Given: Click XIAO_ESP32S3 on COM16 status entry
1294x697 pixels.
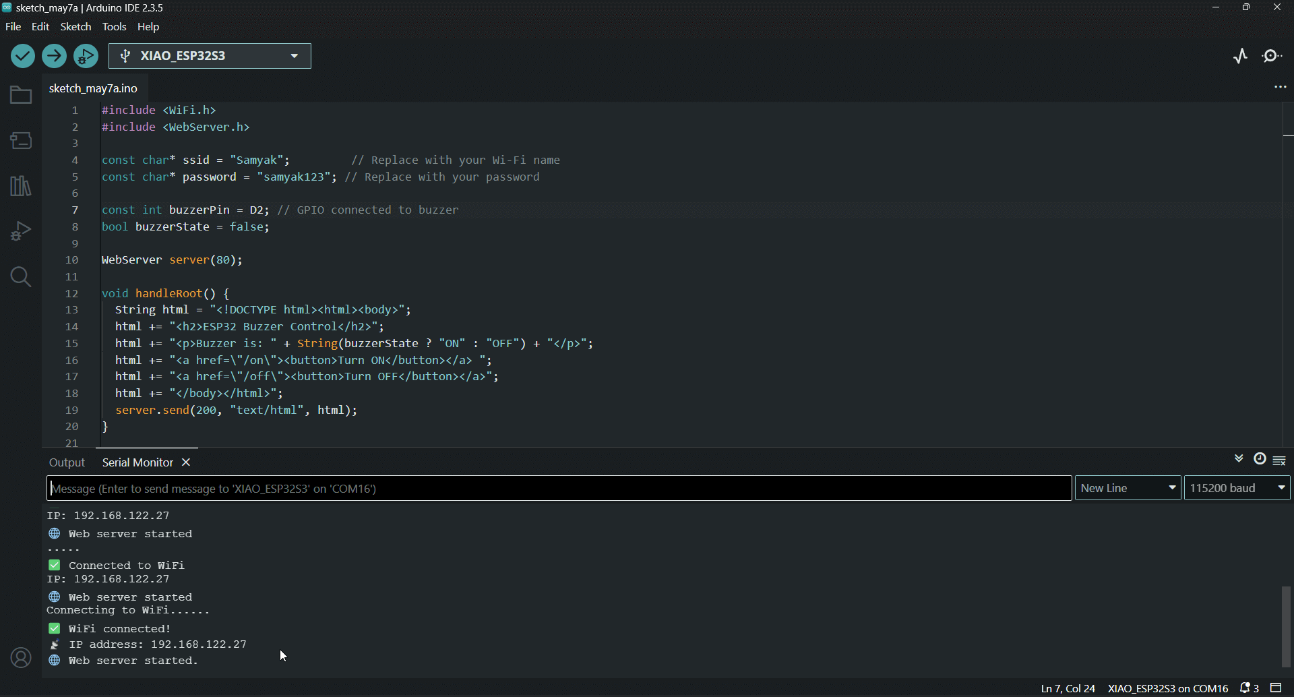Looking at the screenshot, I should click(1168, 688).
